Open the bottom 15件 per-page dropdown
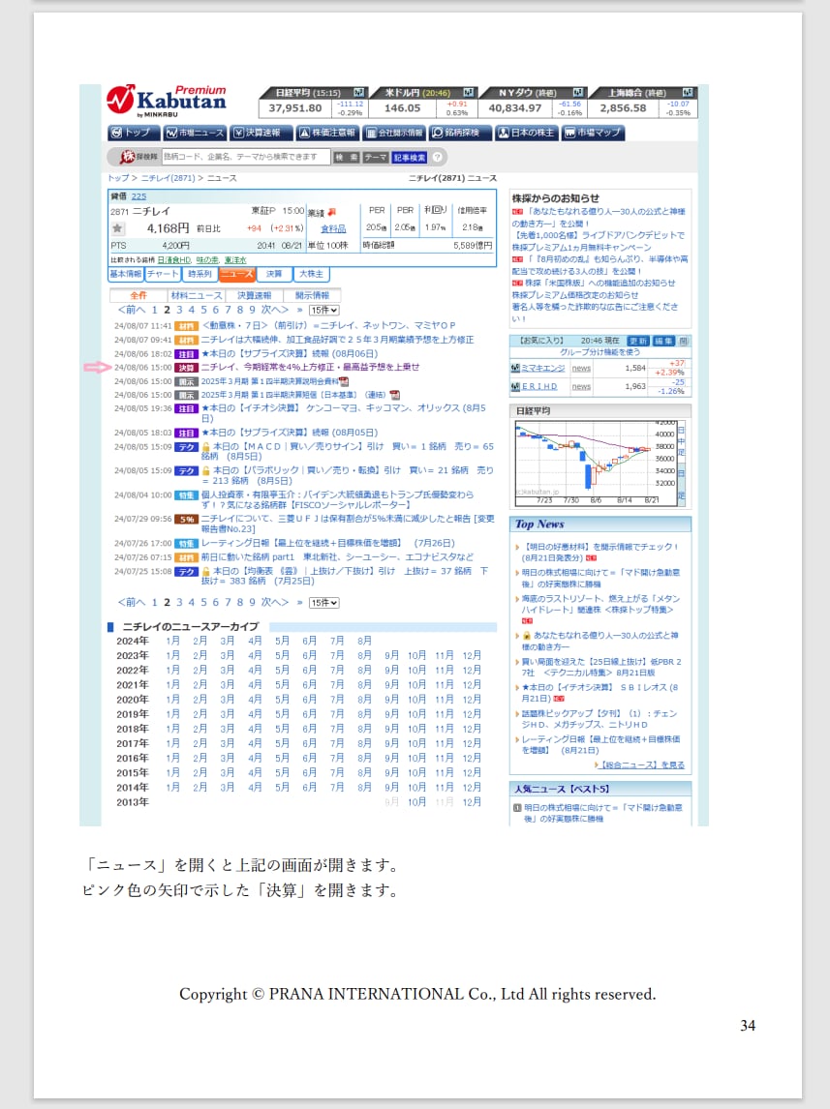 click(x=324, y=603)
